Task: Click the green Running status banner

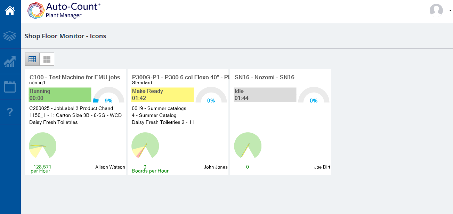Action: (60, 94)
